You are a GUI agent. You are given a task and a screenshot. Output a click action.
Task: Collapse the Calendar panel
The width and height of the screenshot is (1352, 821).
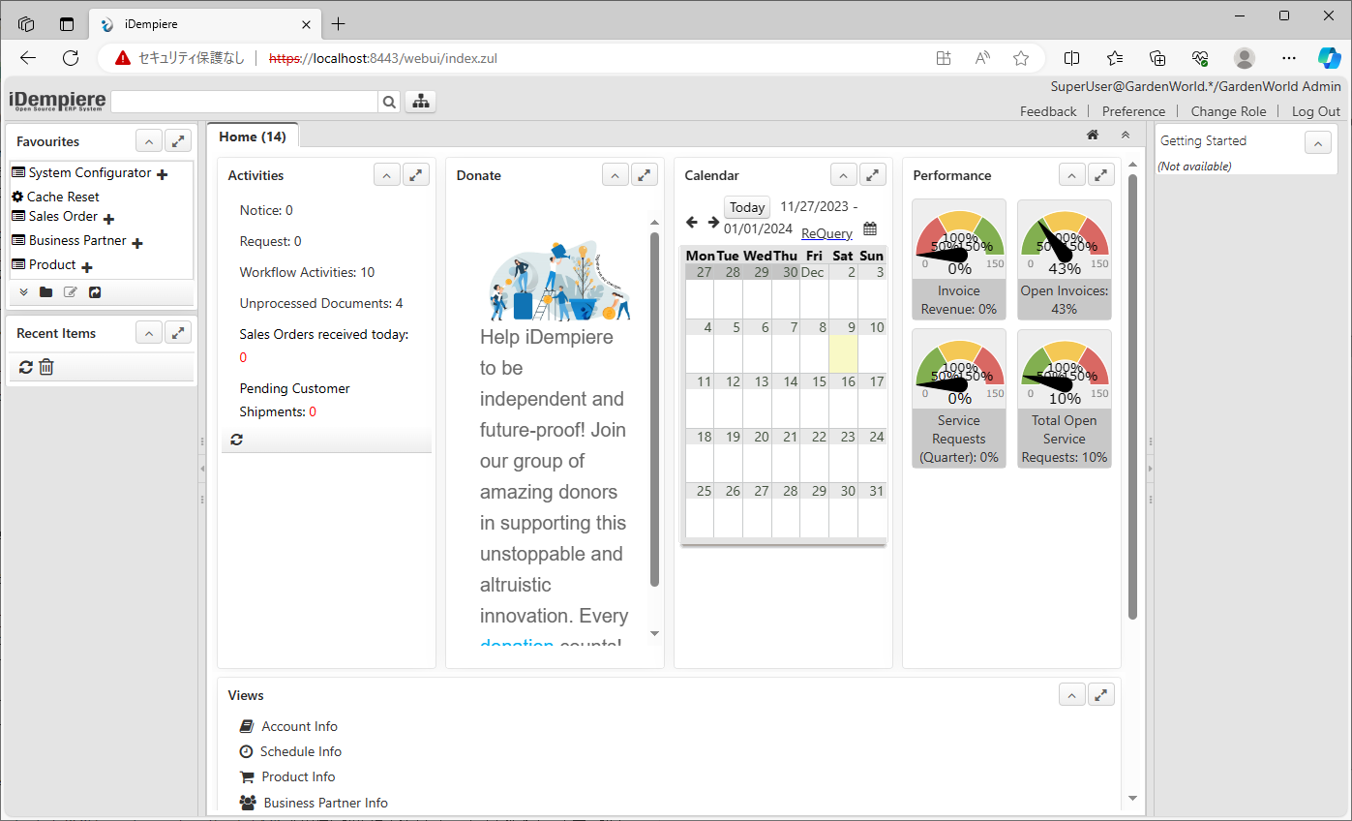[x=844, y=175]
